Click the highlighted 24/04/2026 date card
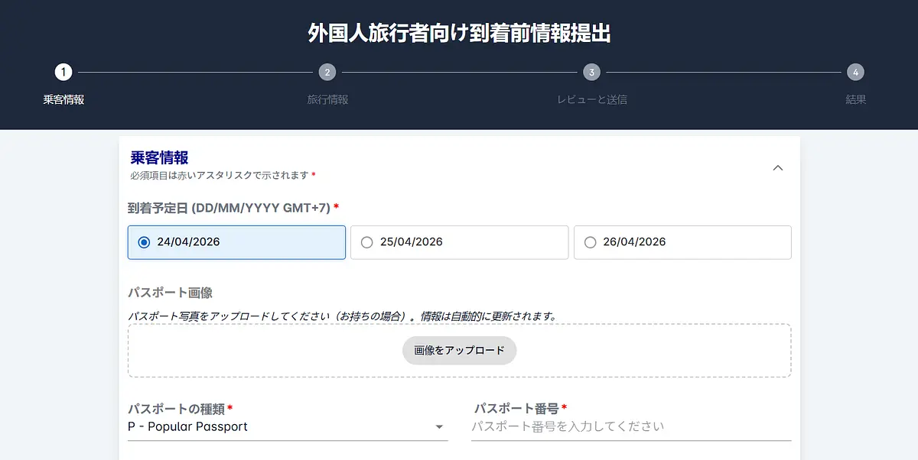Viewport: 918px width, 460px height. point(236,242)
